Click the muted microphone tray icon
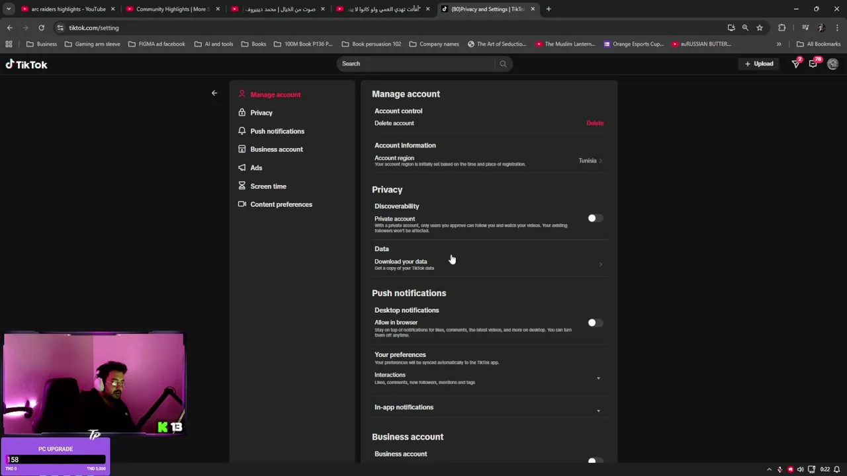 tap(780, 469)
